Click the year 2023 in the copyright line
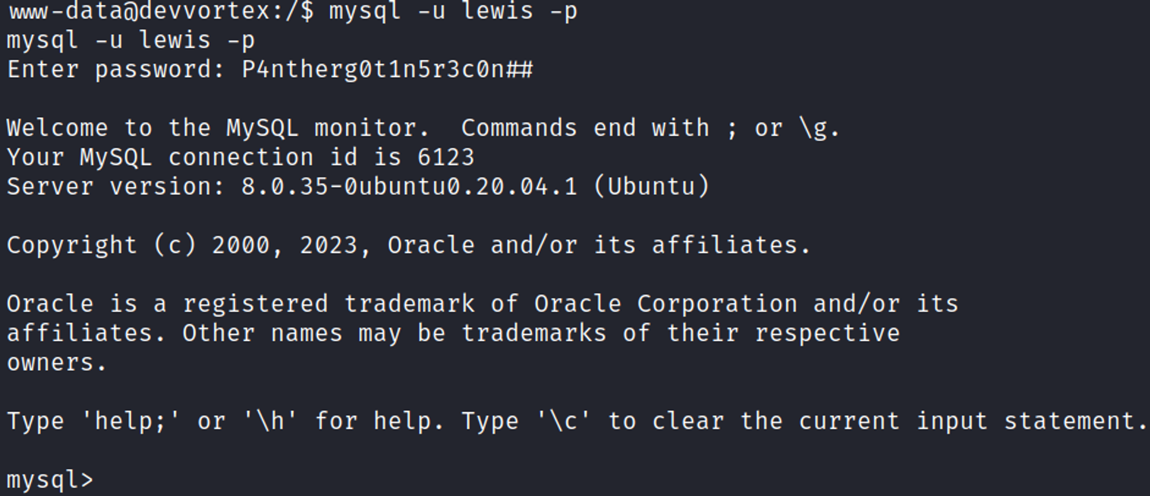 [x=329, y=245]
